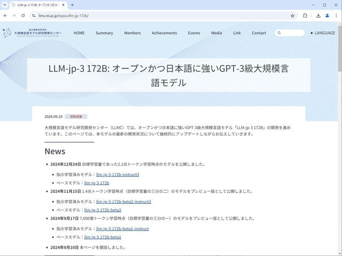Viewport: 342px width, 256px height.
Task: Maximize the browser window
Action: tap(324, 5)
